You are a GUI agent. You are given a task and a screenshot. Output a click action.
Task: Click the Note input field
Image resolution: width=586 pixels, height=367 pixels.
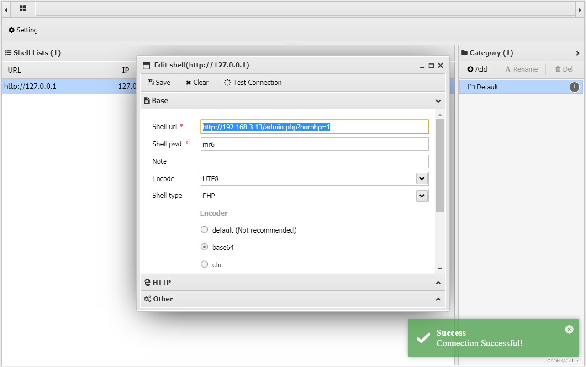pyautogui.click(x=315, y=161)
